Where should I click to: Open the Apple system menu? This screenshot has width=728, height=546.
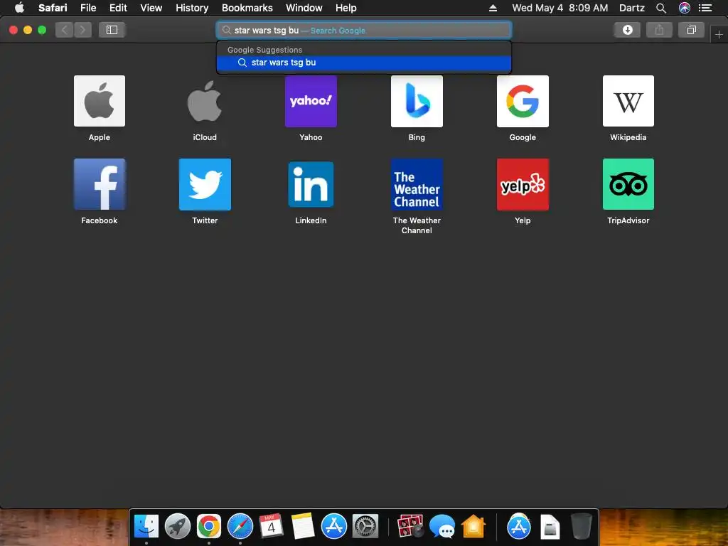[19, 7]
